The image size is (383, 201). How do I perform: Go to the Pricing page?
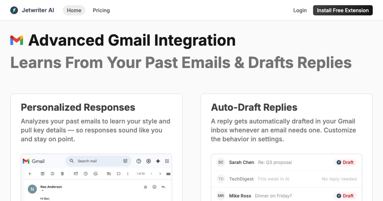click(101, 10)
